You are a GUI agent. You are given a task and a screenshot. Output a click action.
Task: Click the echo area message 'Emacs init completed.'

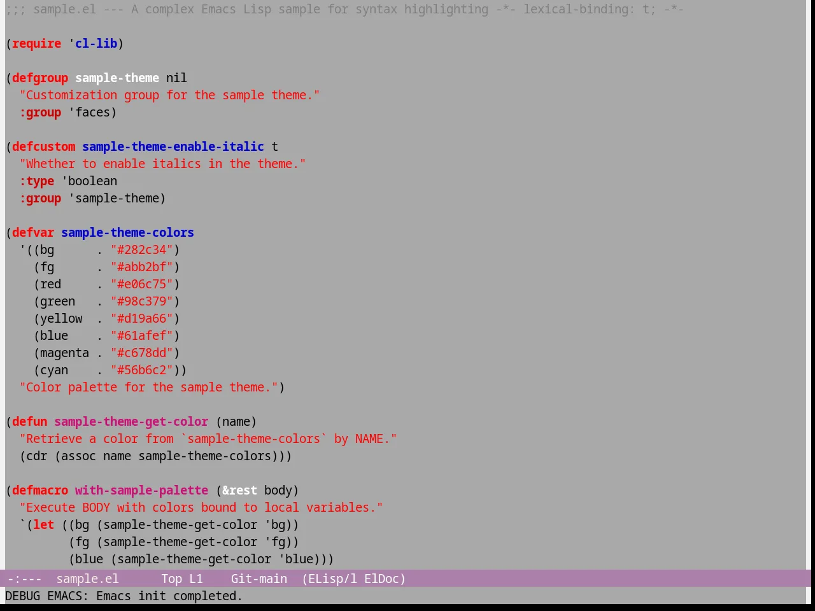click(169, 596)
